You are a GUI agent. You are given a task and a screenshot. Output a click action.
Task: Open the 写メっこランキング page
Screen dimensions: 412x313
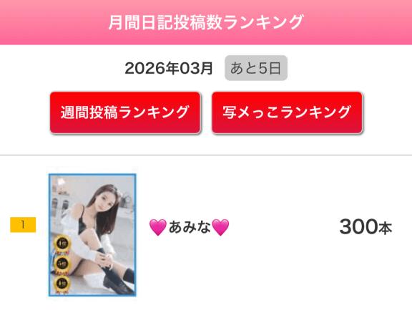[x=287, y=112]
